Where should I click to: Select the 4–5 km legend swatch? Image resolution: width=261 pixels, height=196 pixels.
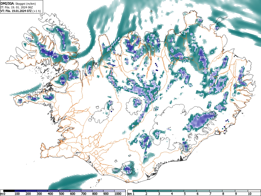coord(177,191)
